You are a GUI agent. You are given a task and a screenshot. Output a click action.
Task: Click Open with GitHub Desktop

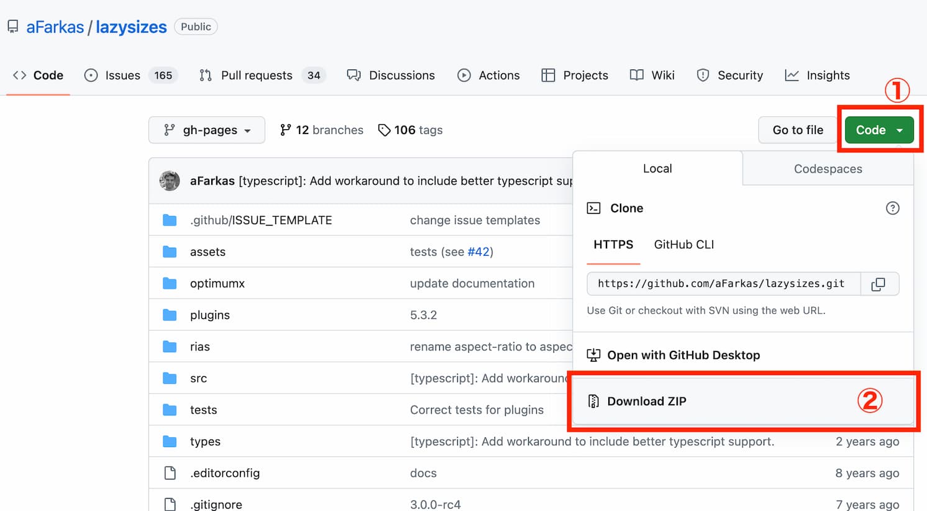tap(683, 355)
